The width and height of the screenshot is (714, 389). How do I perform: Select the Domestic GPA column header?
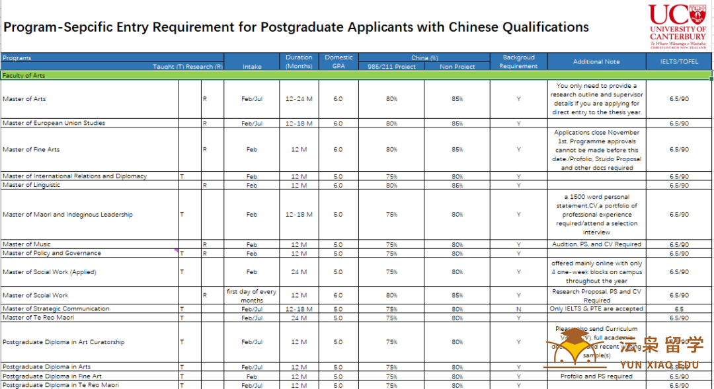coord(338,61)
